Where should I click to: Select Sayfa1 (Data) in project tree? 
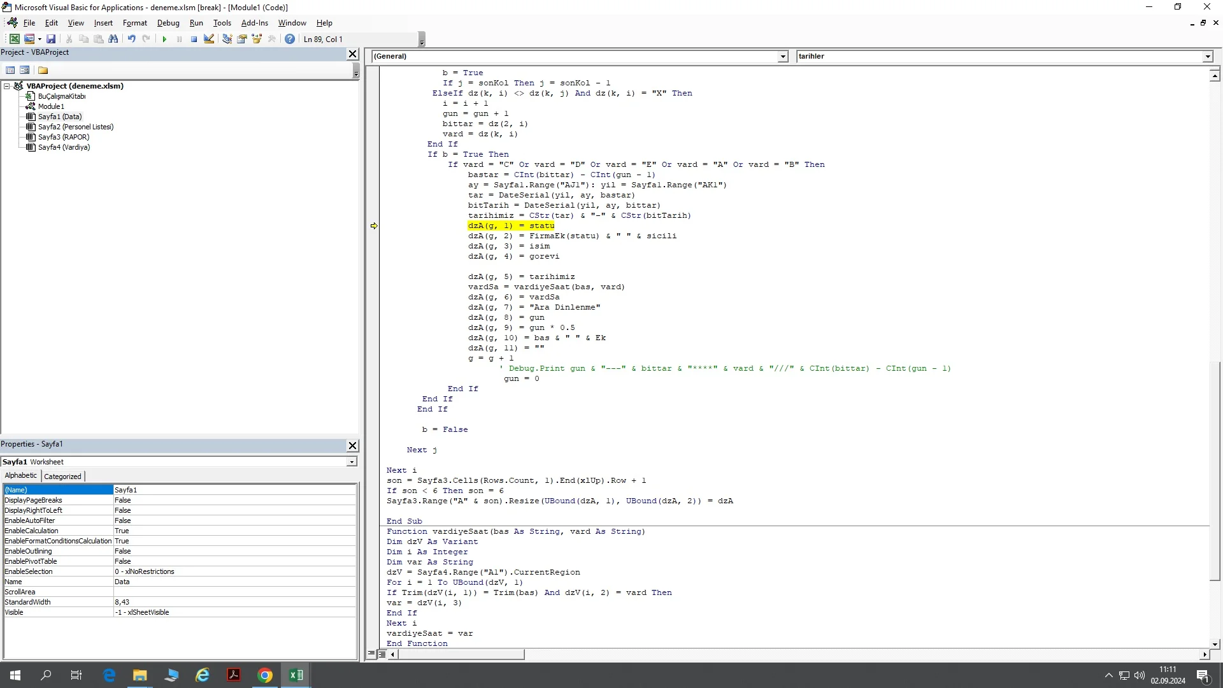[59, 117]
